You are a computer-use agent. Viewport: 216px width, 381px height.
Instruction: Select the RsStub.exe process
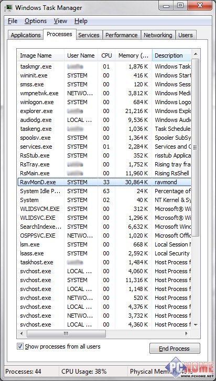pos(104,155)
